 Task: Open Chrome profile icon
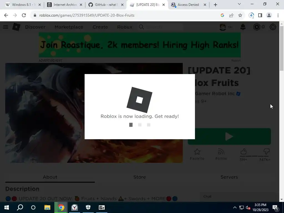[x=269, y=16]
